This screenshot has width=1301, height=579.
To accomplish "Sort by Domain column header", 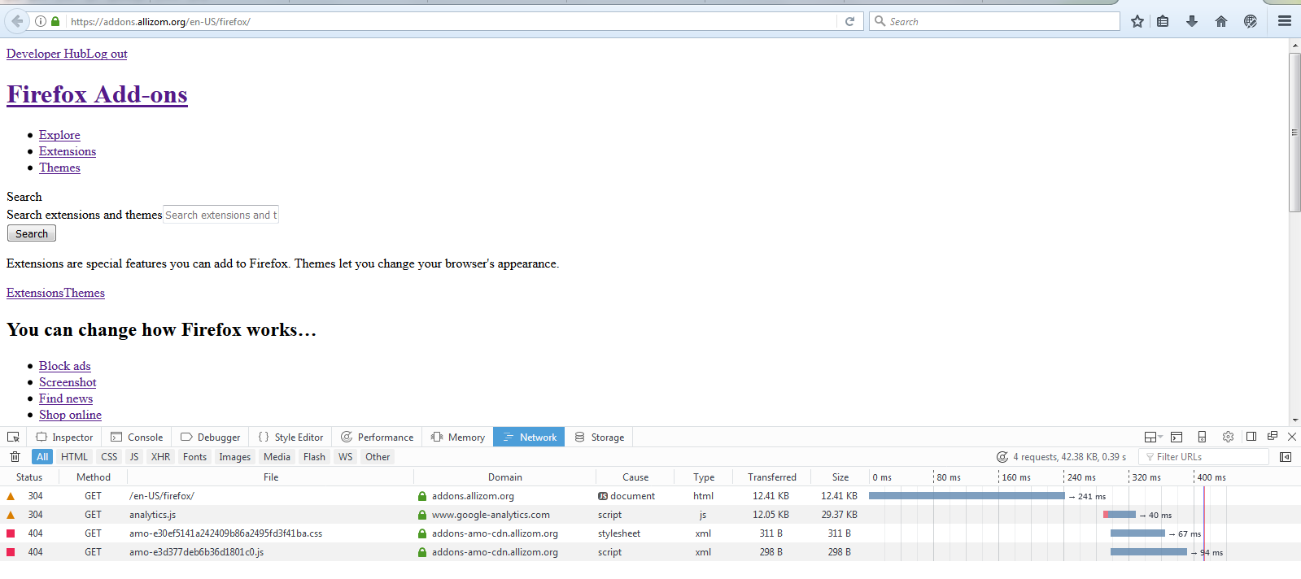I will click(x=505, y=477).
